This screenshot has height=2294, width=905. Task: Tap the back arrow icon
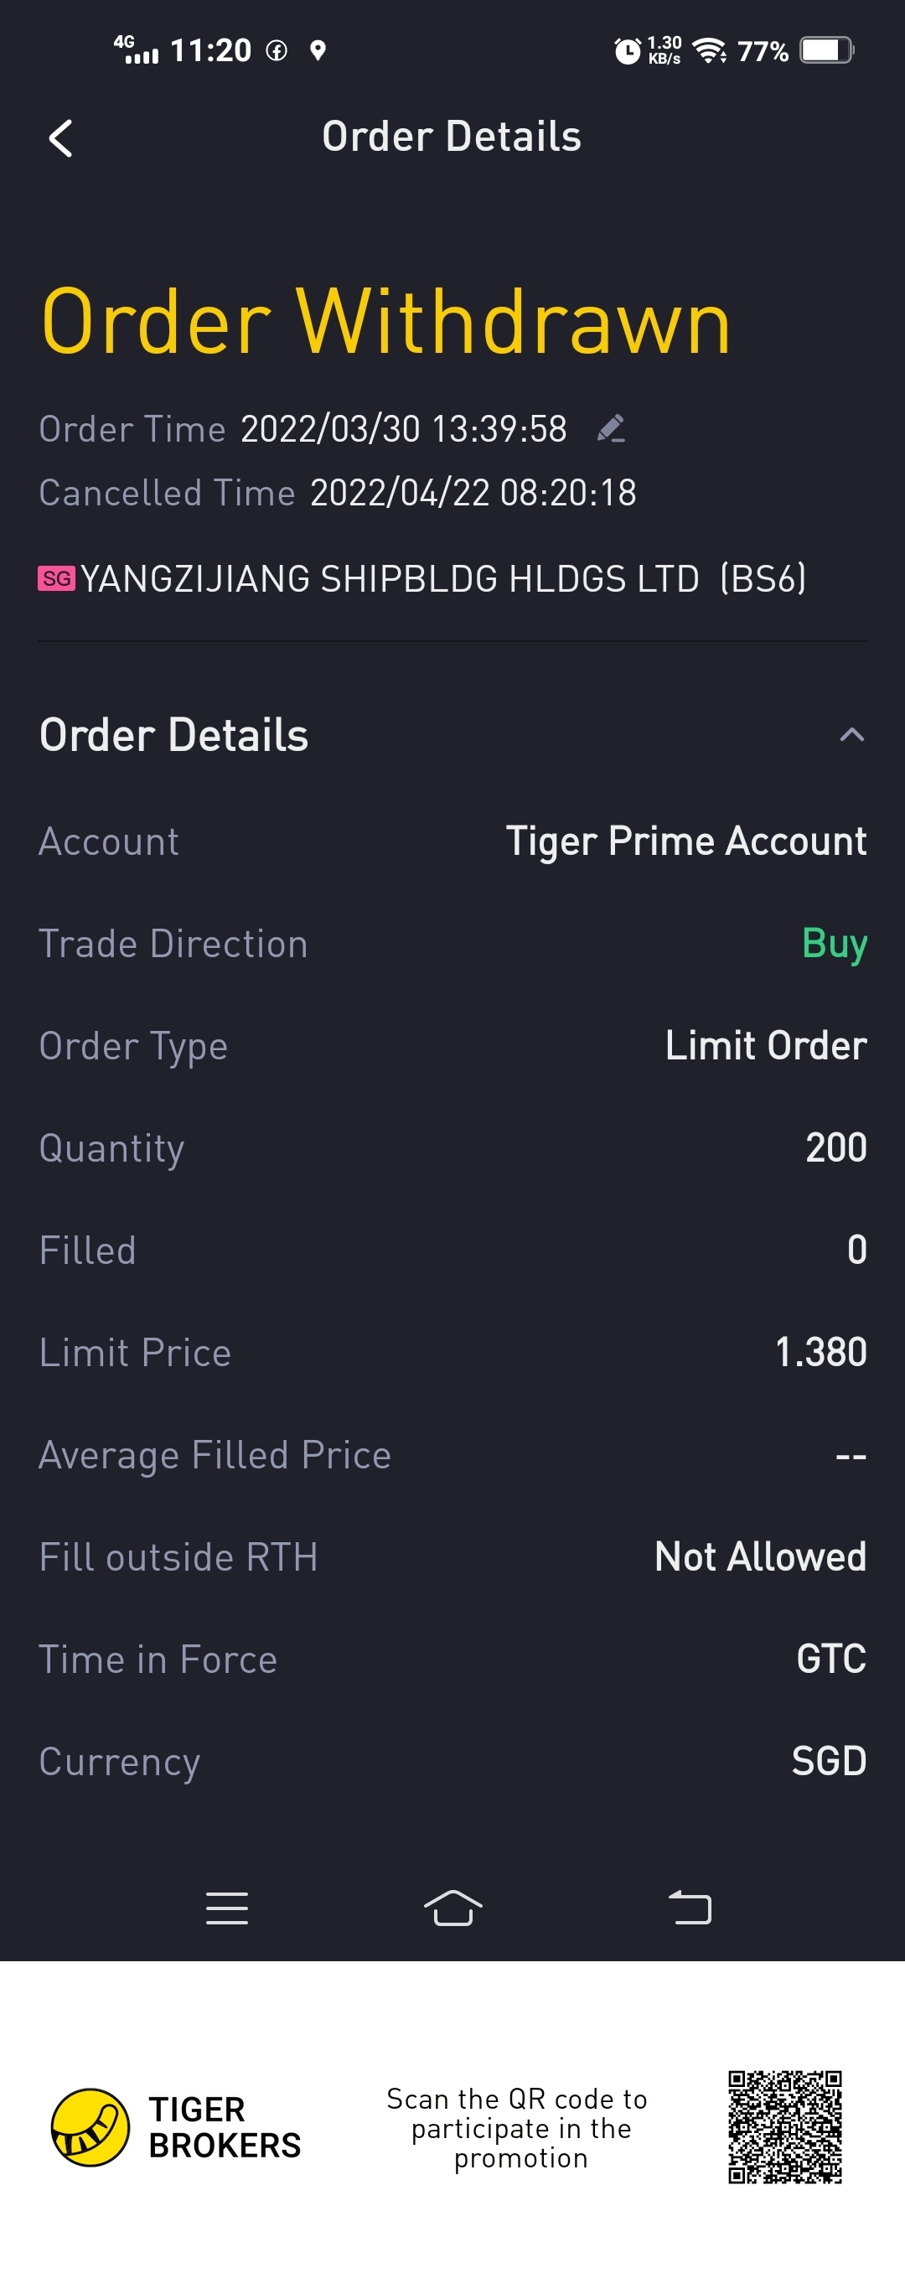[60, 139]
